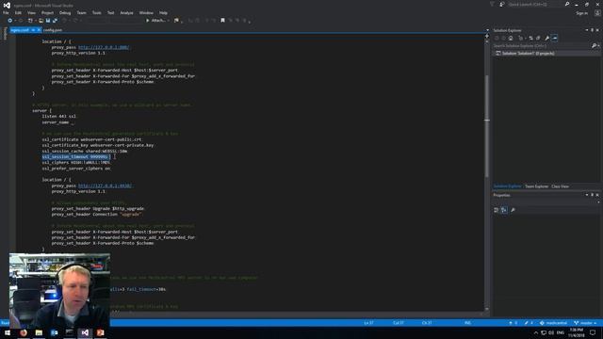This screenshot has height=339, width=603.
Task: Click the Attach debug start button
Action: click(x=157, y=21)
